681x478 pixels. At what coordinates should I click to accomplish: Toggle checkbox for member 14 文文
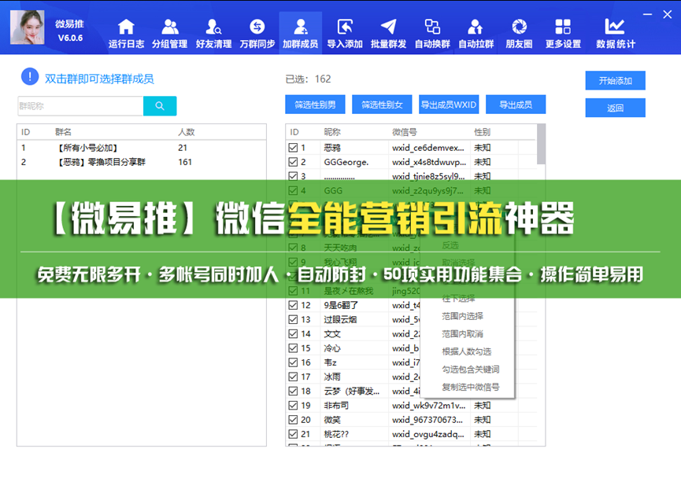tap(293, 334)
